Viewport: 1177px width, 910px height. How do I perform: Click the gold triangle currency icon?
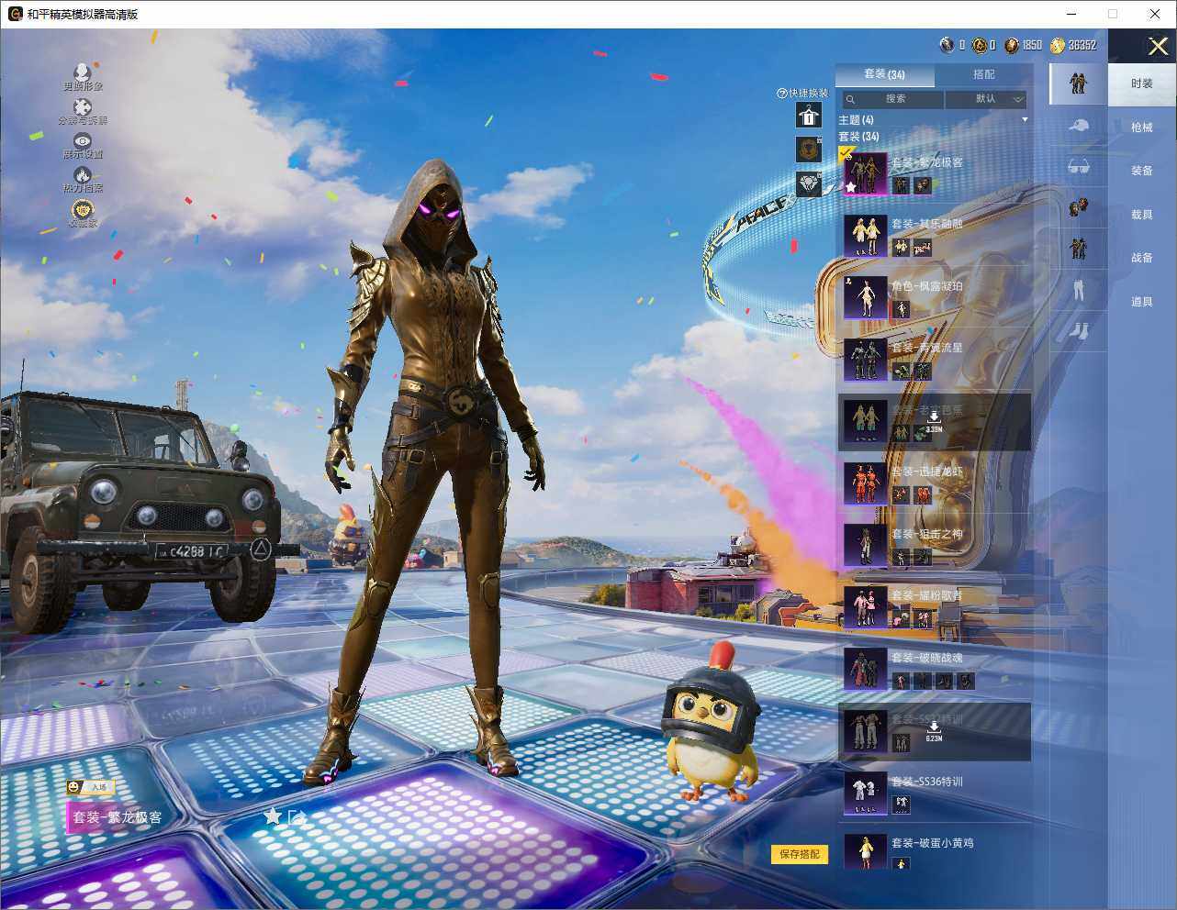(x=979, y=45)
